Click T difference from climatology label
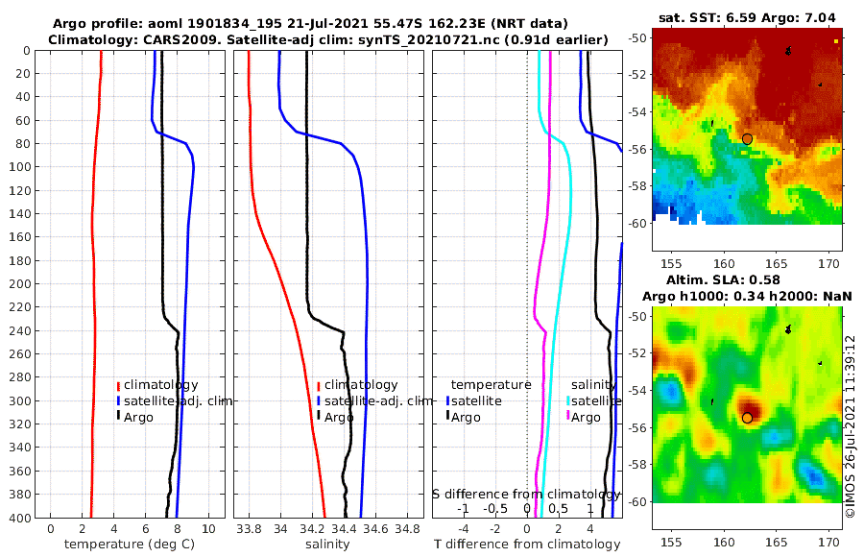 (x=527, y=545)
